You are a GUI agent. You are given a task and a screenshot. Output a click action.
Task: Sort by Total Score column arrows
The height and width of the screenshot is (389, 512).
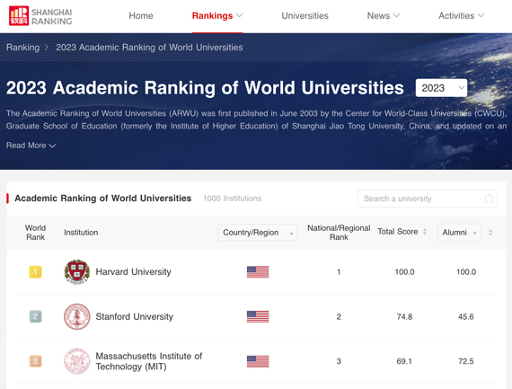click(425, 232)
